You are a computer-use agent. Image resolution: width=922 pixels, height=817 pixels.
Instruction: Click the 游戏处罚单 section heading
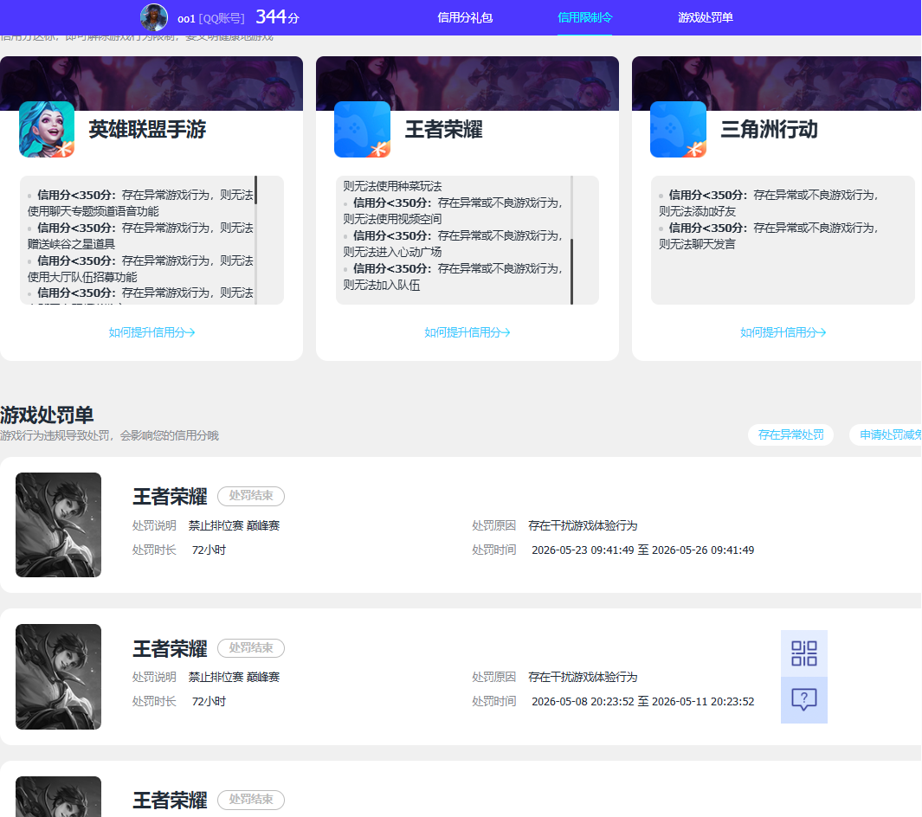(47, 415)
